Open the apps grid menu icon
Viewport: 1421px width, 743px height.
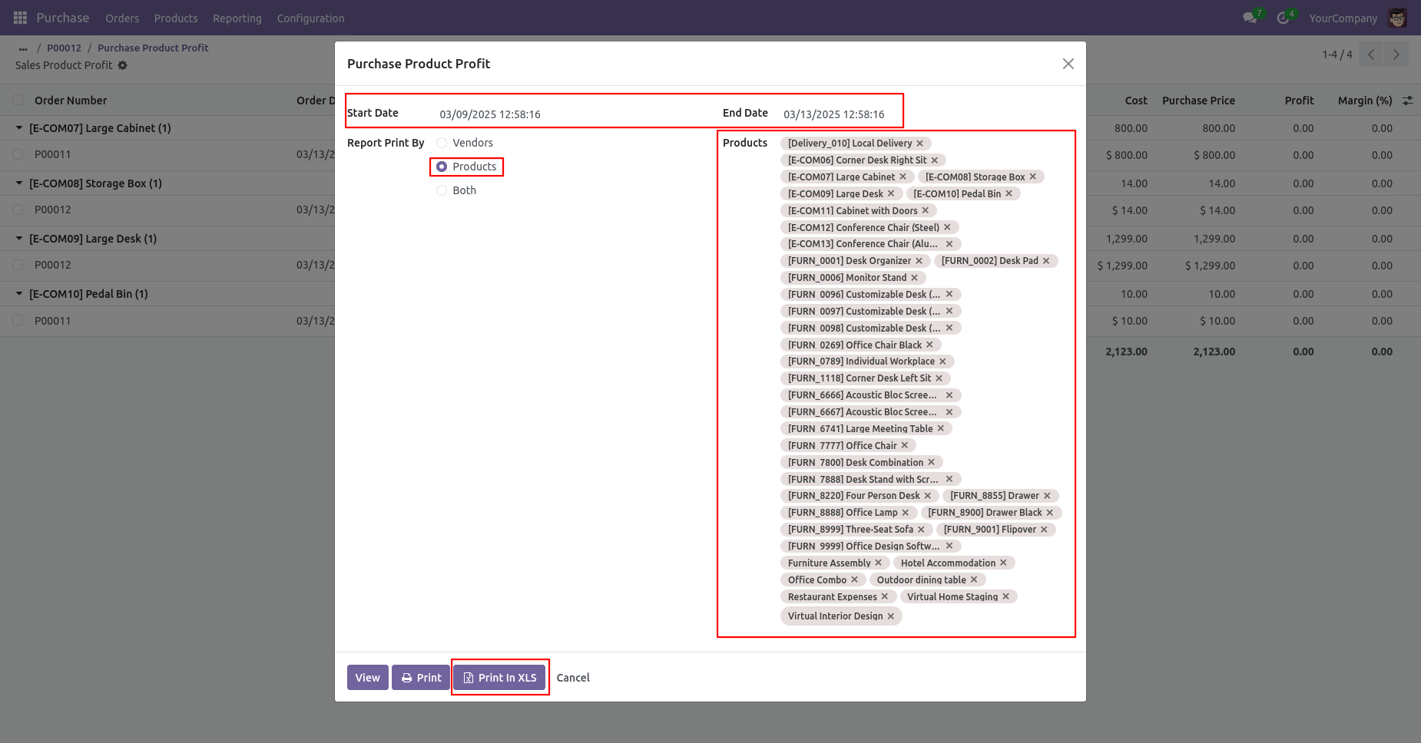point(20,18)
